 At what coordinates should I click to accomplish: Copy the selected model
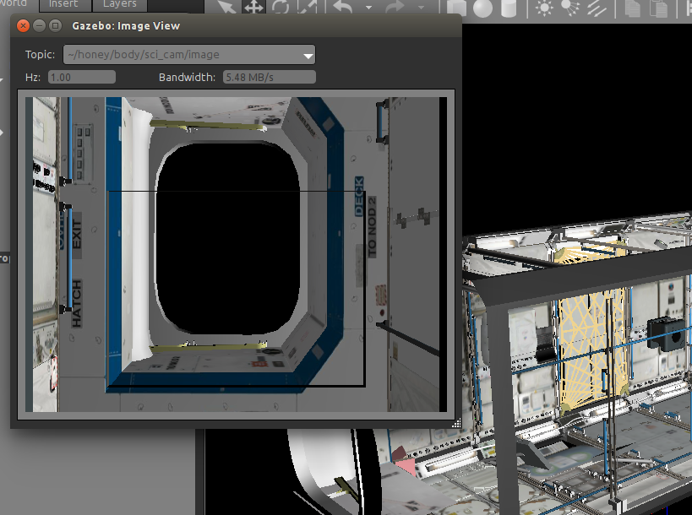[x=635, y=6]
